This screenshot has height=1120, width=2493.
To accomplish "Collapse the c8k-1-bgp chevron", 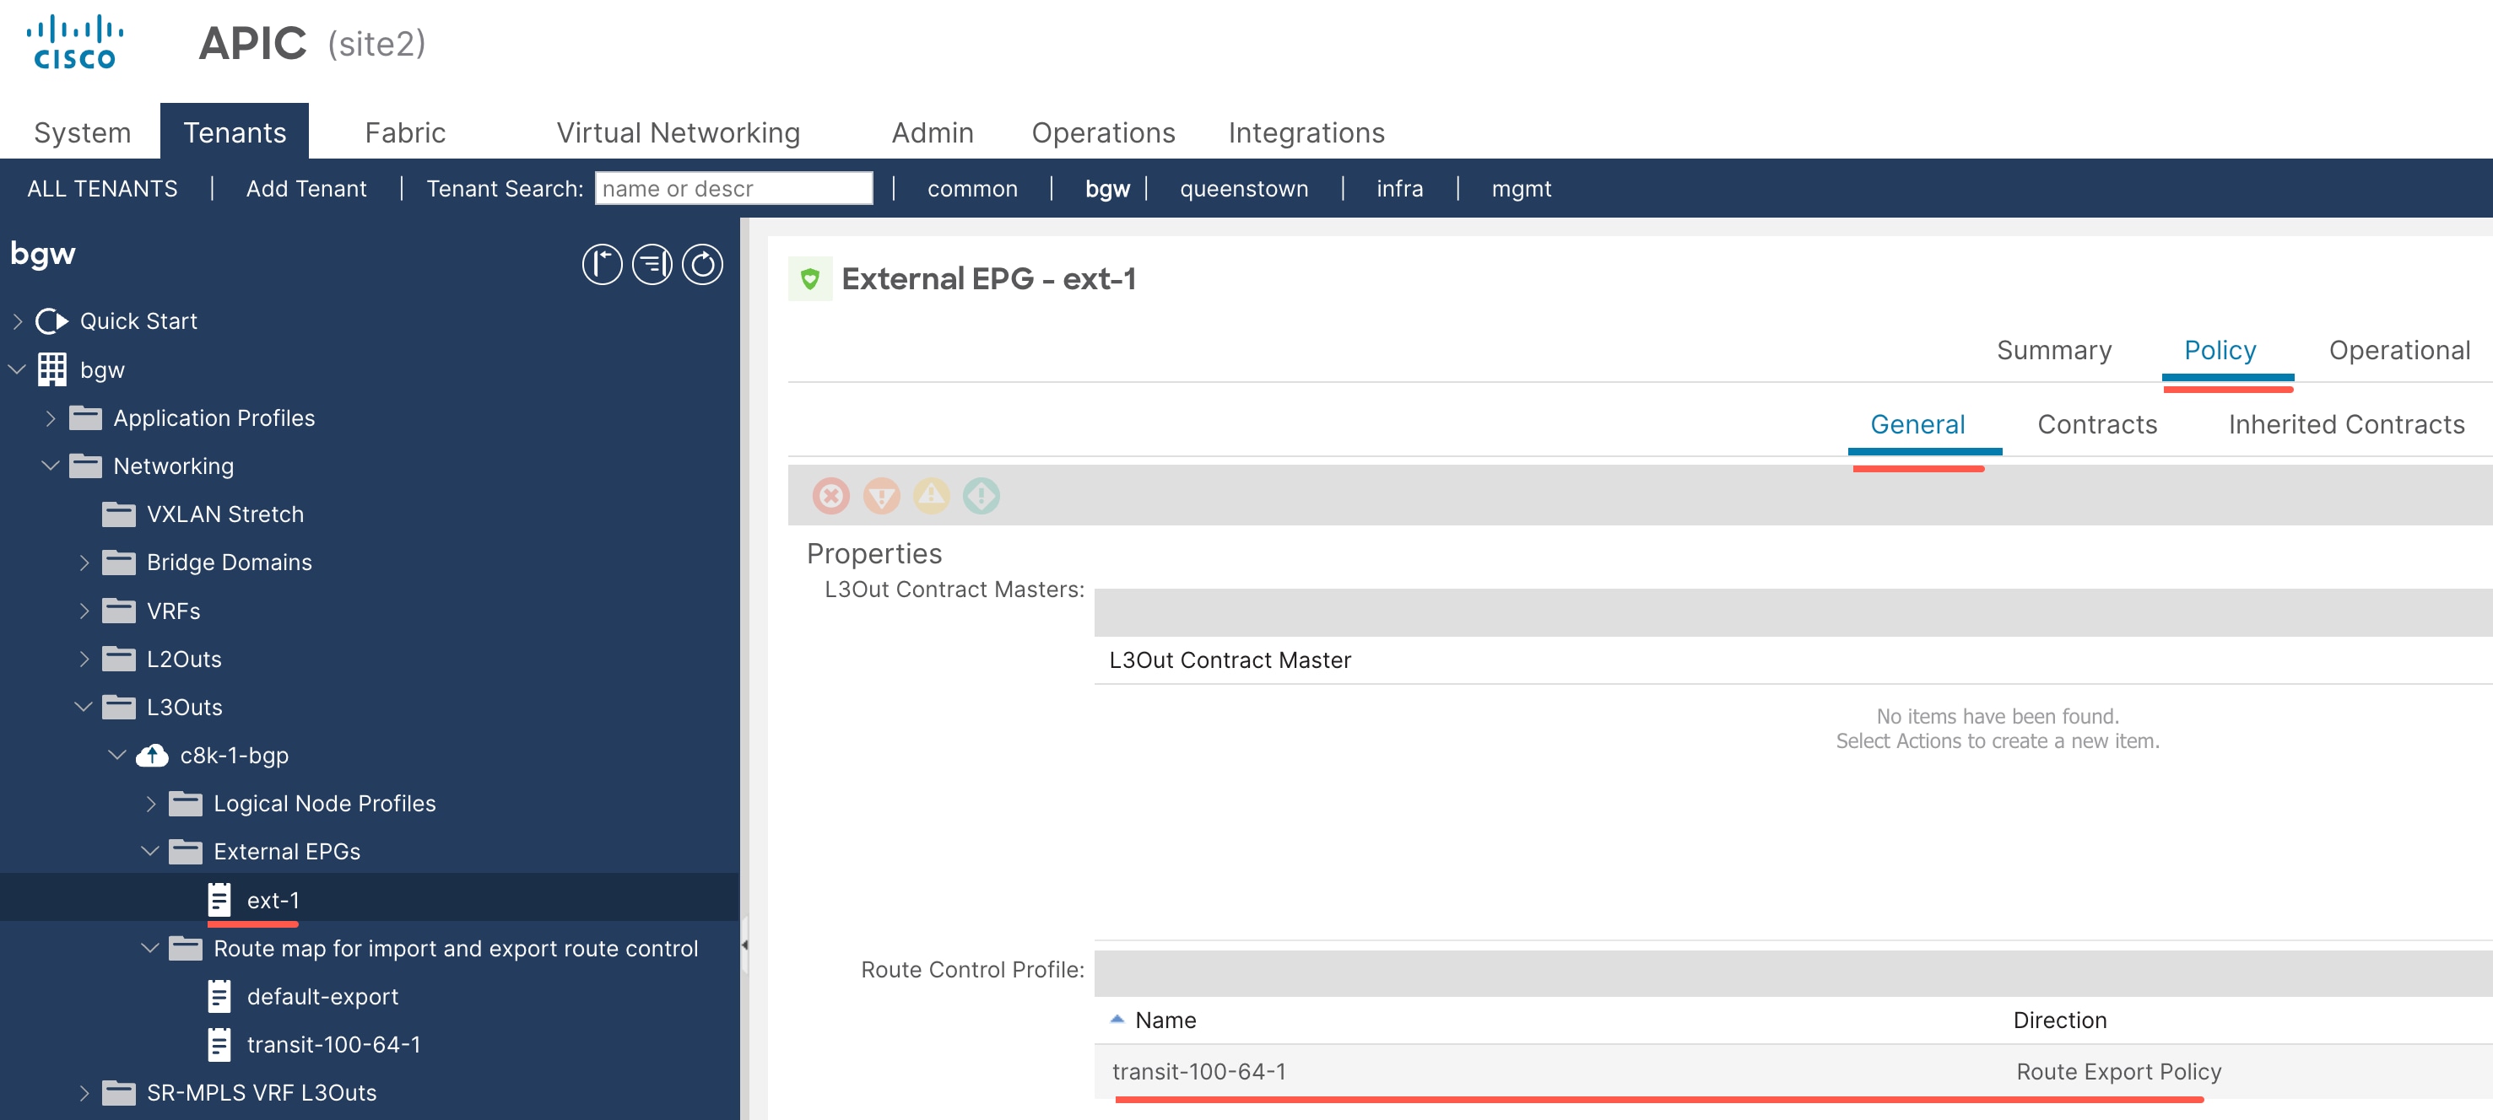I will coord(117,756).
